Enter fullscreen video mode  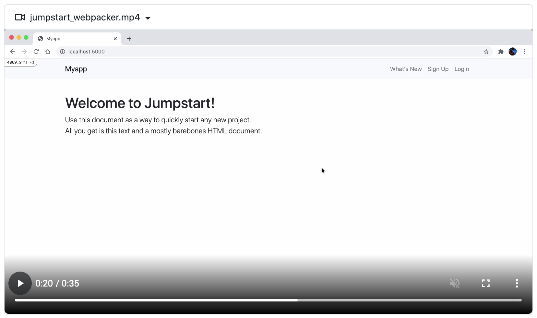(x=485, y=283)
